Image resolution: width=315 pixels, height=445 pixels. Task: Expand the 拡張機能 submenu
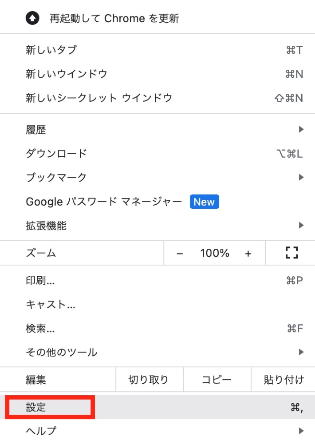tap(301, 226)
